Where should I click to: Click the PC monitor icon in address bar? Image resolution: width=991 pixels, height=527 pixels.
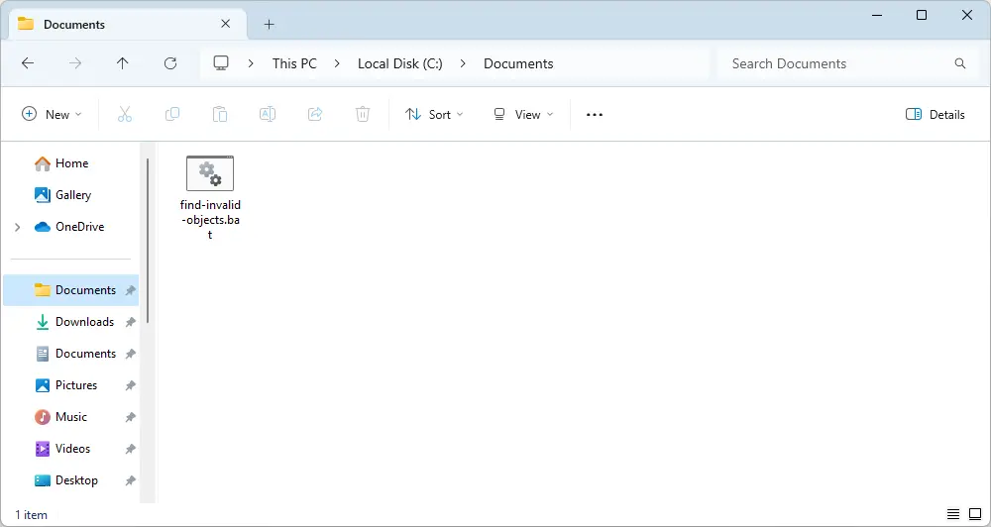221,63
